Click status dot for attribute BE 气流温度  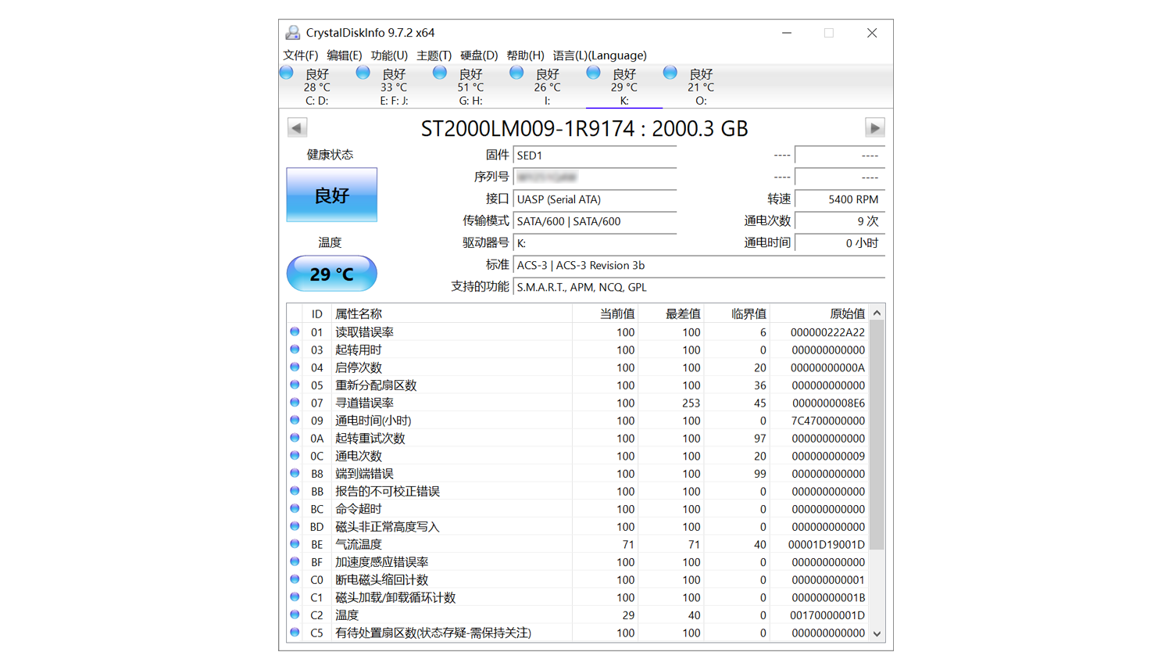(x=295, y=544)
